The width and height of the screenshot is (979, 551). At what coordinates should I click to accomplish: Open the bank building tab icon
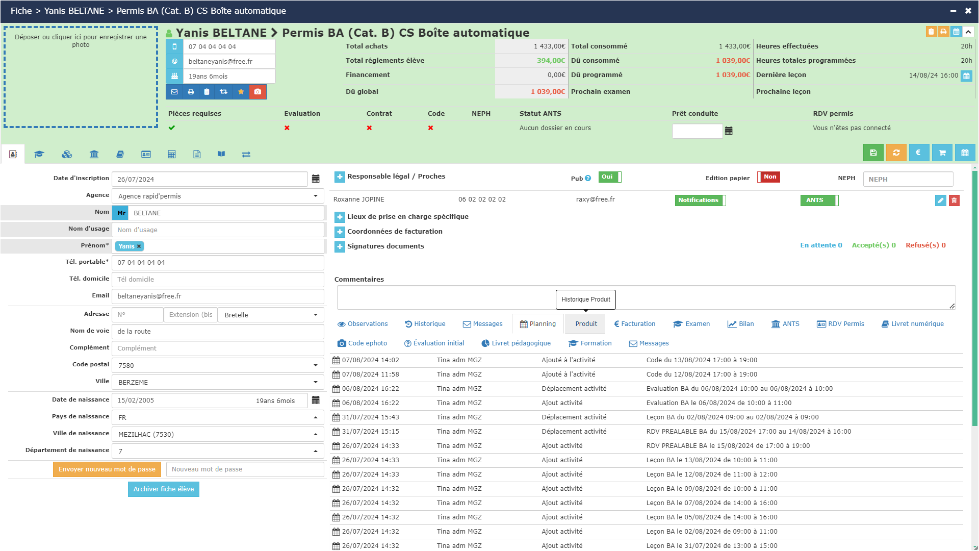click(94, 154)
